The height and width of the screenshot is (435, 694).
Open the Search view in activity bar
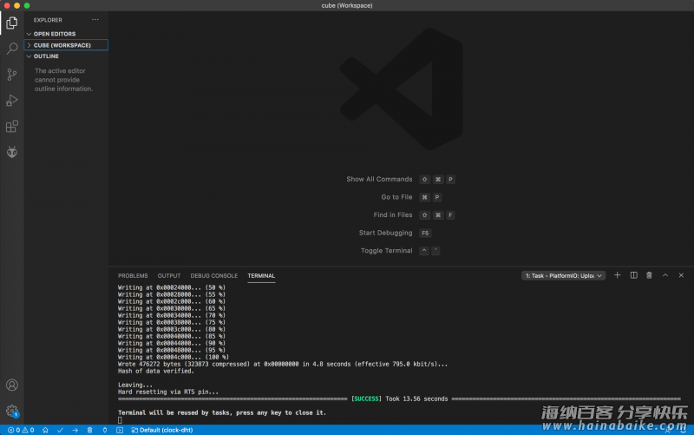tap(12, 49)
